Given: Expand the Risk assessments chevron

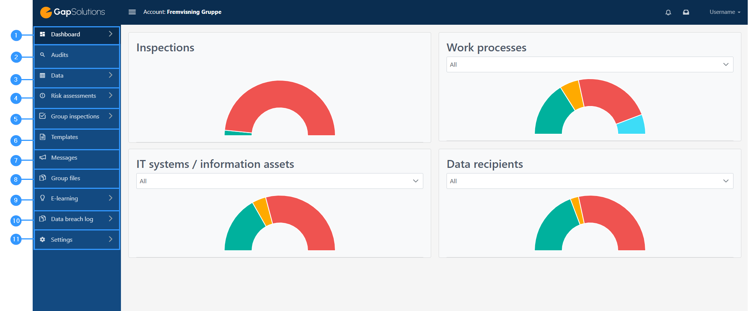Looking at the screenshot, I should [110, 96].
